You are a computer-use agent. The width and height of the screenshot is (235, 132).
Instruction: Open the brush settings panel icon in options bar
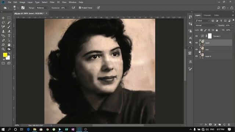[x=23, y=8]
